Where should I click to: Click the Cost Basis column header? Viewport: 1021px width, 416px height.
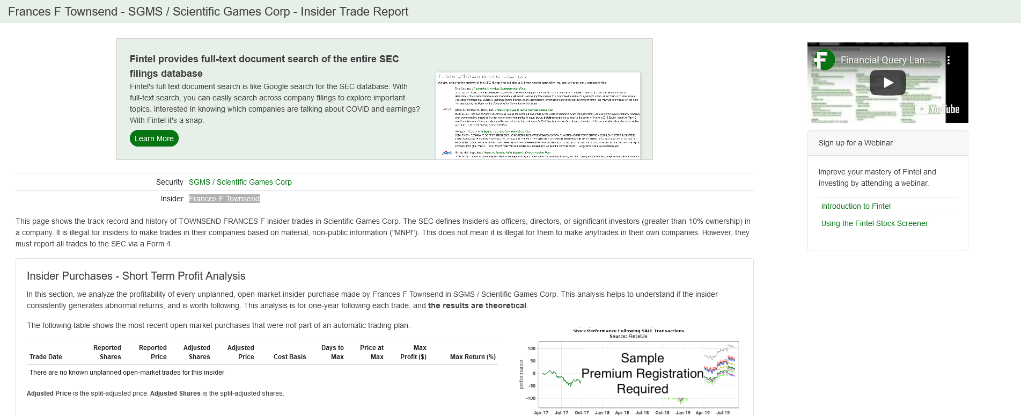click(x=290, y=357)
